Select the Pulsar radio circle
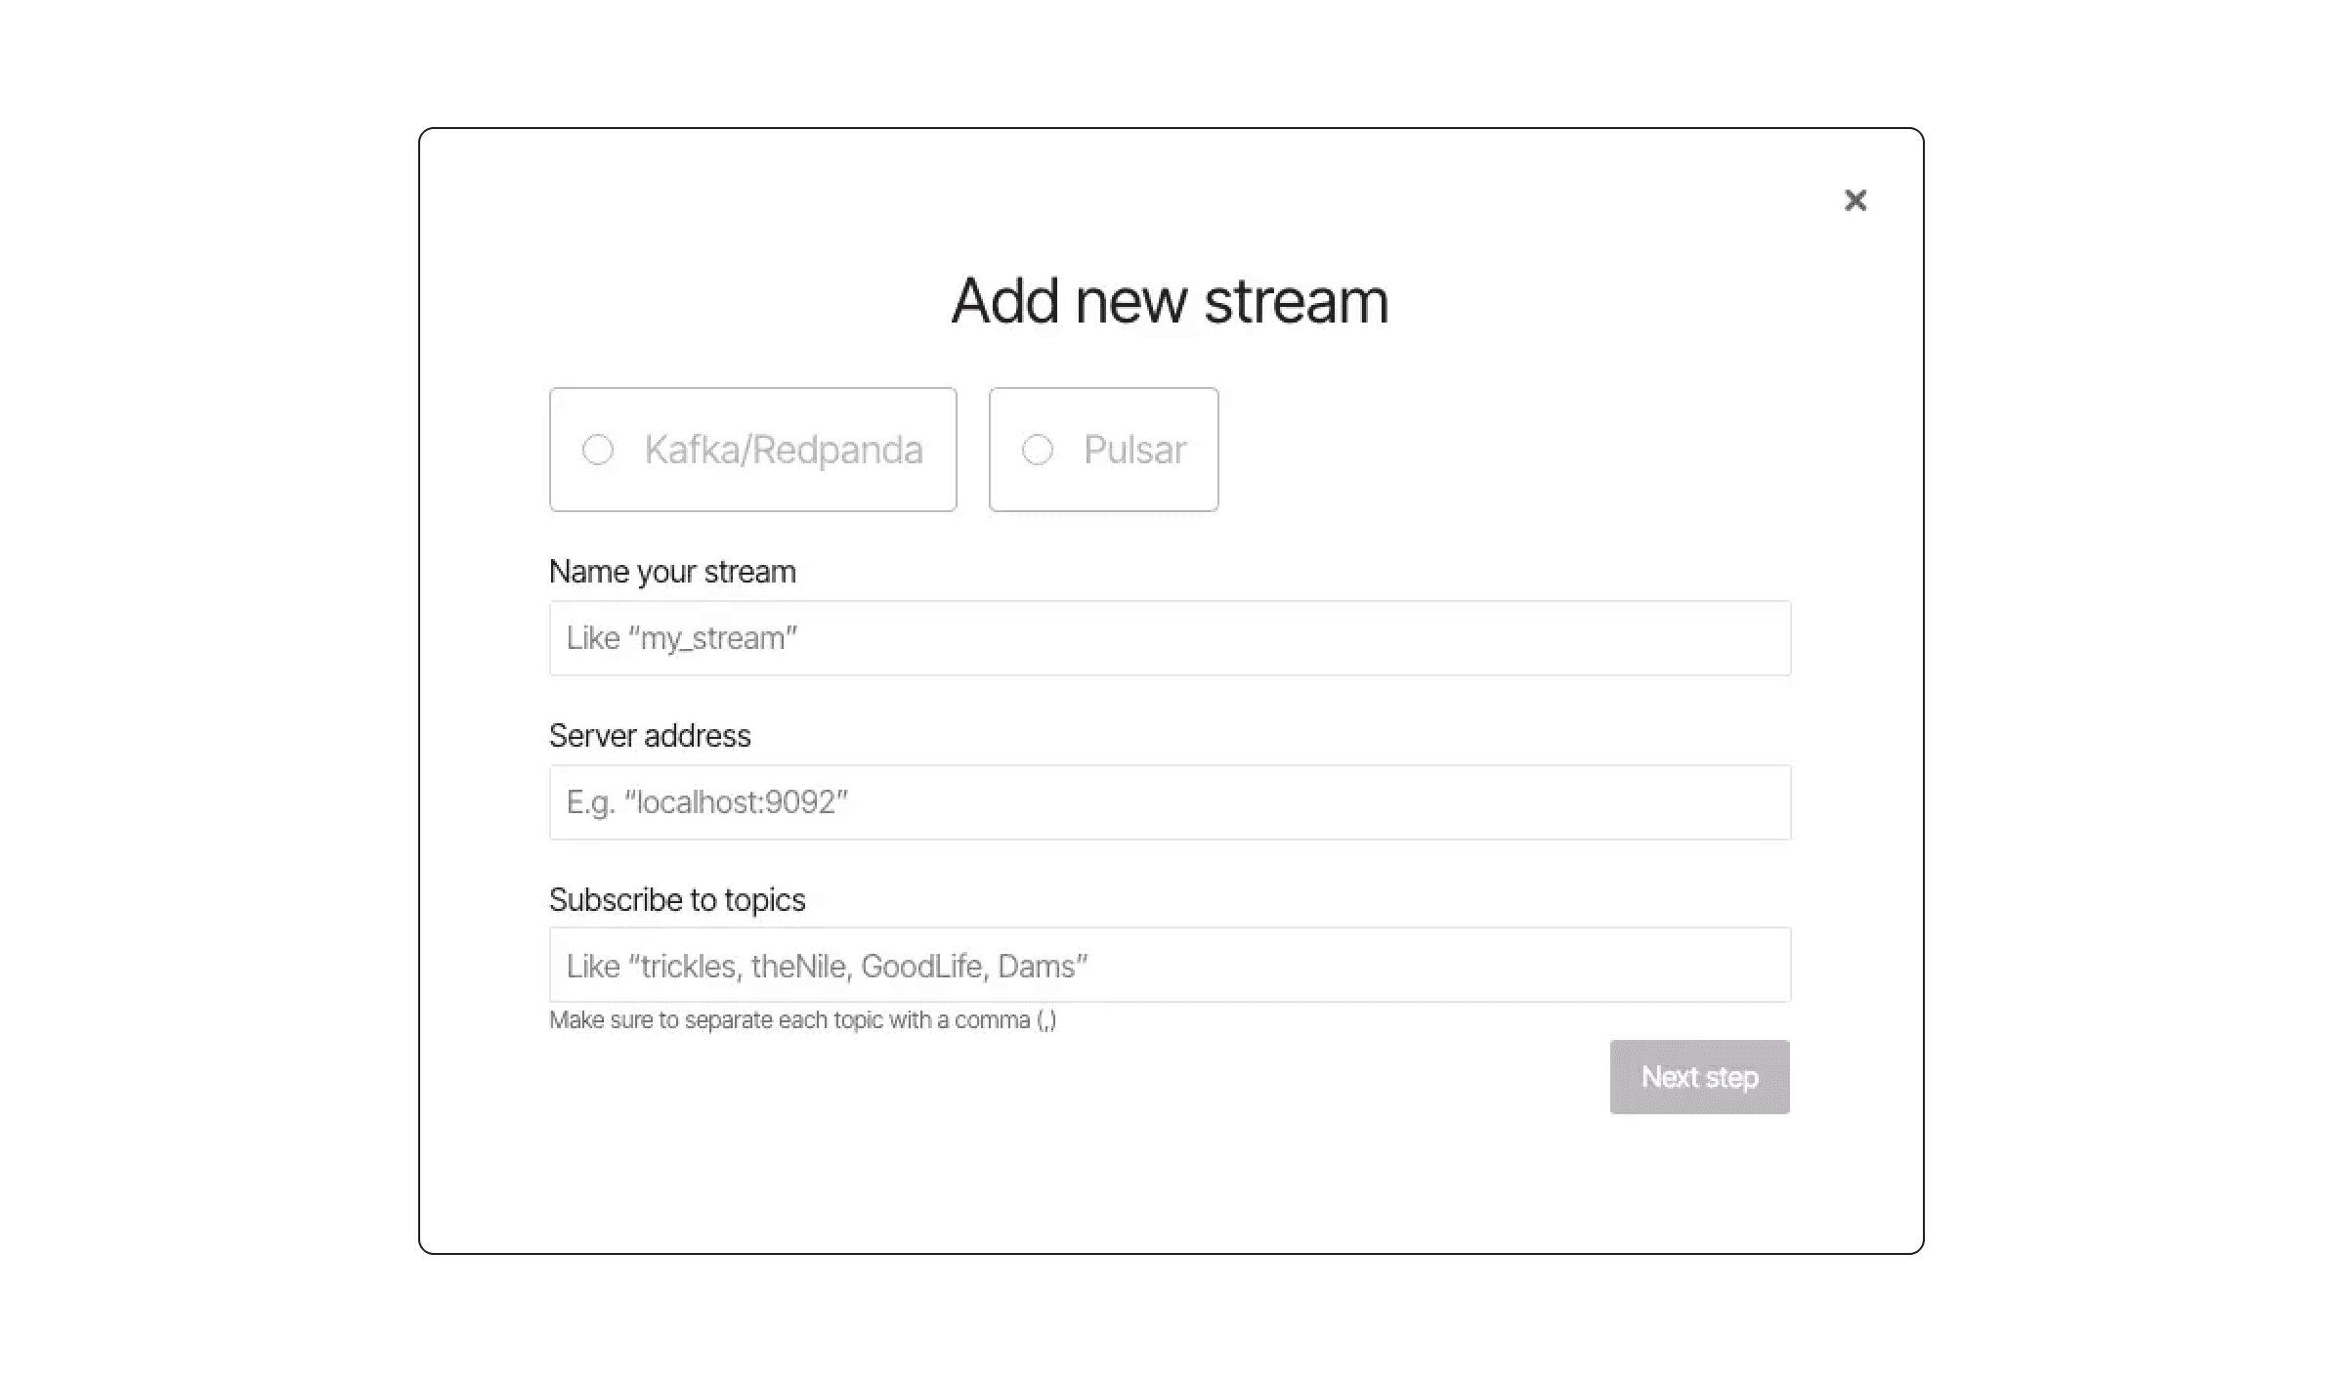The image size is (2345, 1382). pos(1037,450)
